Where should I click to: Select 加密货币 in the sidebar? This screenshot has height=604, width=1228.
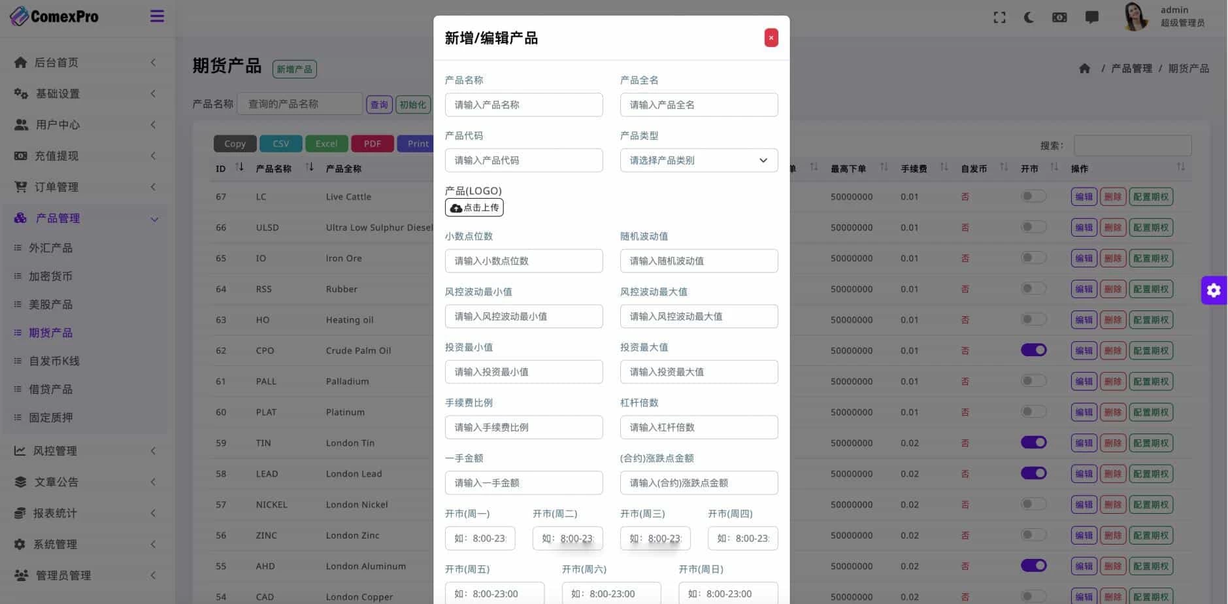coord(50,277)
